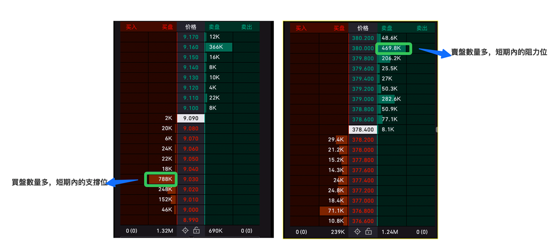Click the 买入 header in left order book
This screenshot has height=251, width=557.
[131, 27]
